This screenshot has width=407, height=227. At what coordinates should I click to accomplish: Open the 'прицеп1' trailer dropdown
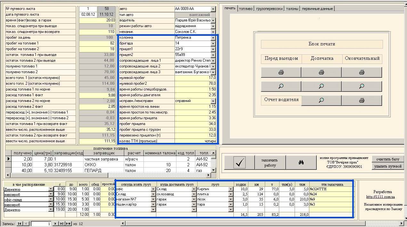tap(213, 49)
